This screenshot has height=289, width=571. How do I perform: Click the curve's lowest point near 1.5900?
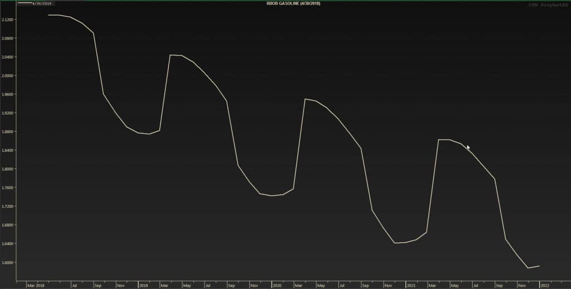click(x=528, y=268)
